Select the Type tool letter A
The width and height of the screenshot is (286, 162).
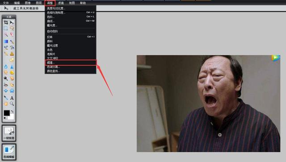click(12, 98)
